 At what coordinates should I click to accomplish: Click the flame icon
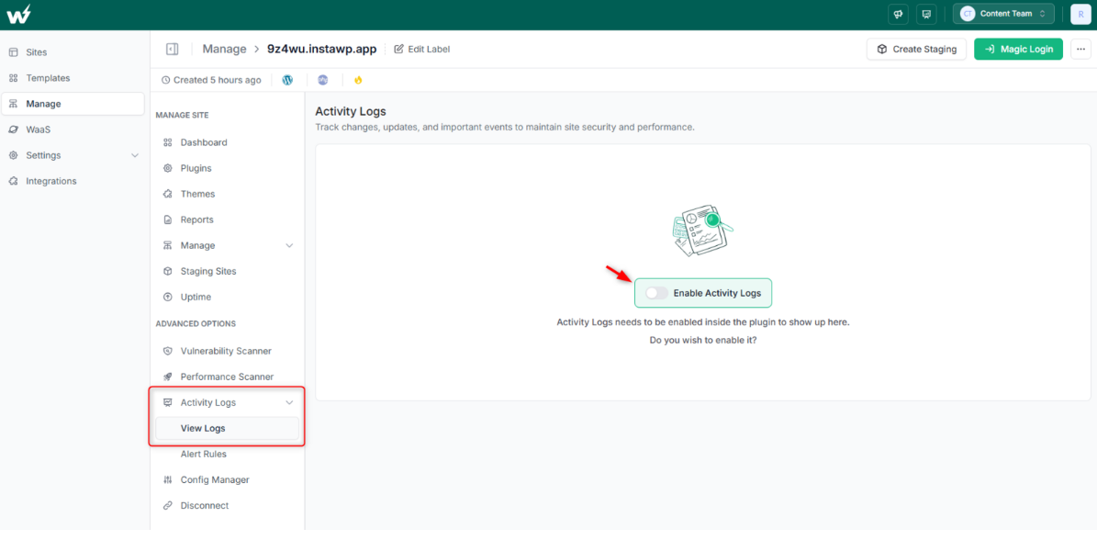pyautogui.click(x=358, y=80)
